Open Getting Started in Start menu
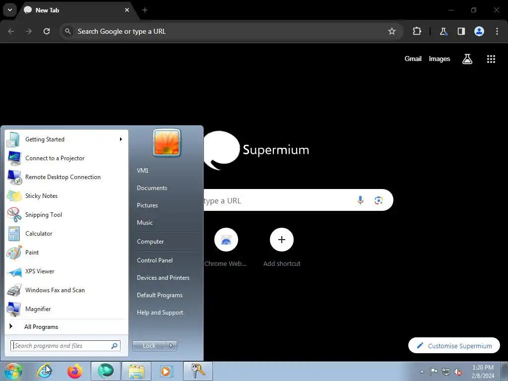Image resolution: width=508 pixels, height=381 pixels. click(x=66, y=139)
